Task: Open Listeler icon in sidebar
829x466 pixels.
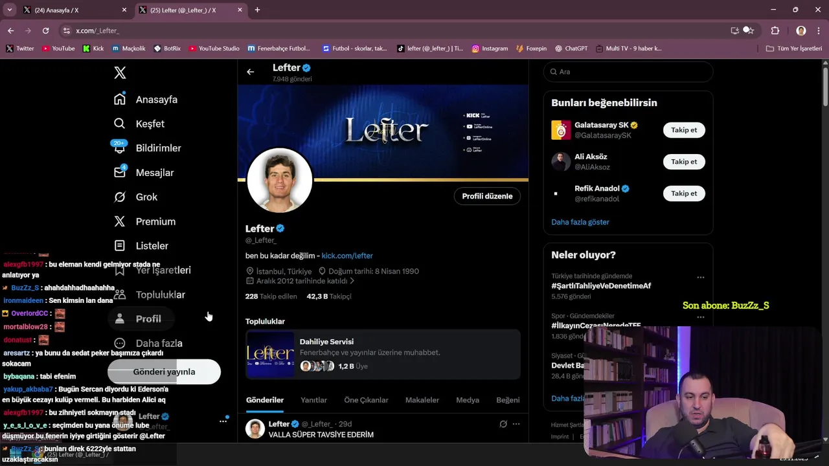Action: pos(120,246)
